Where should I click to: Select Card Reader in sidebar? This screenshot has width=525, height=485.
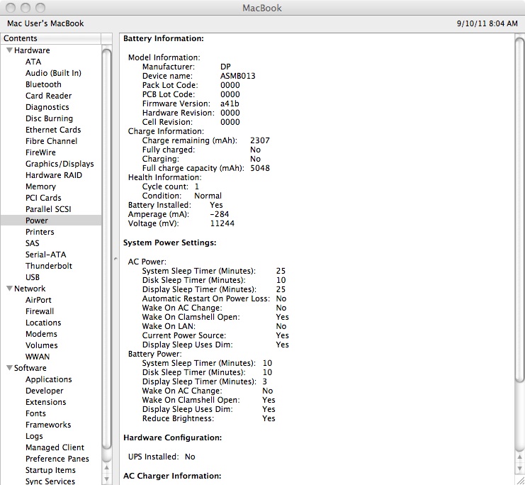[x=49, y=96]
